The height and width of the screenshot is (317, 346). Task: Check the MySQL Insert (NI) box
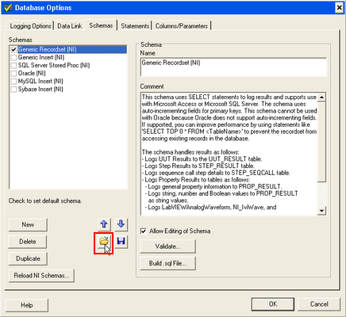pos(13,82)
